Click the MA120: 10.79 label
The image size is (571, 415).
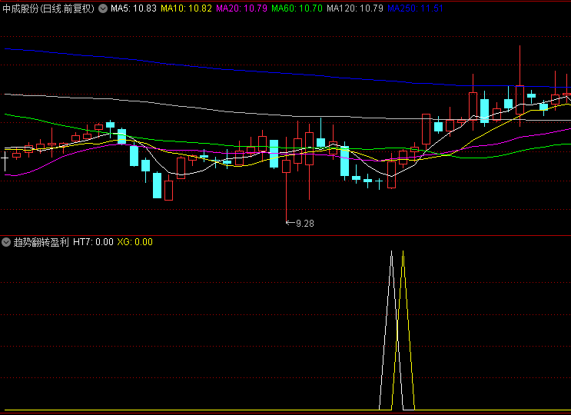pyautogui.click(x=355, y=8)
